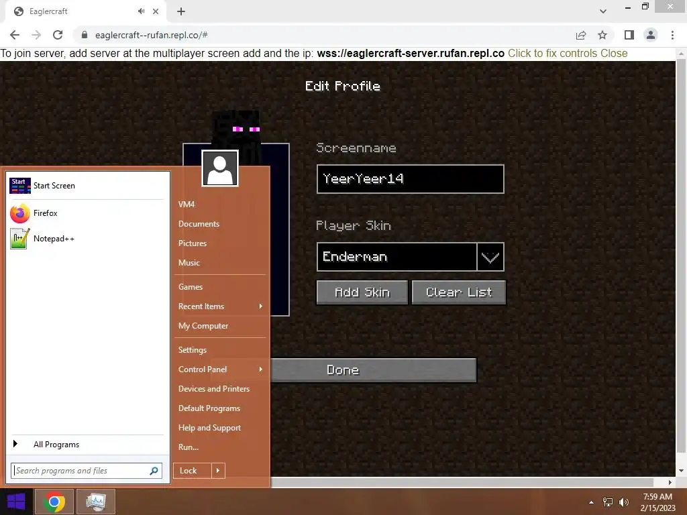Screen dimensions: 687x515
Task: Open VM4 user folder
Action: click(187, 205)
